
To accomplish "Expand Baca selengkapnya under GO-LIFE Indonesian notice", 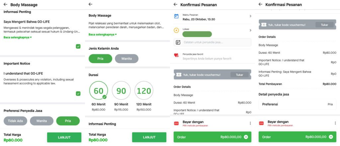I will tap(18, 37).
